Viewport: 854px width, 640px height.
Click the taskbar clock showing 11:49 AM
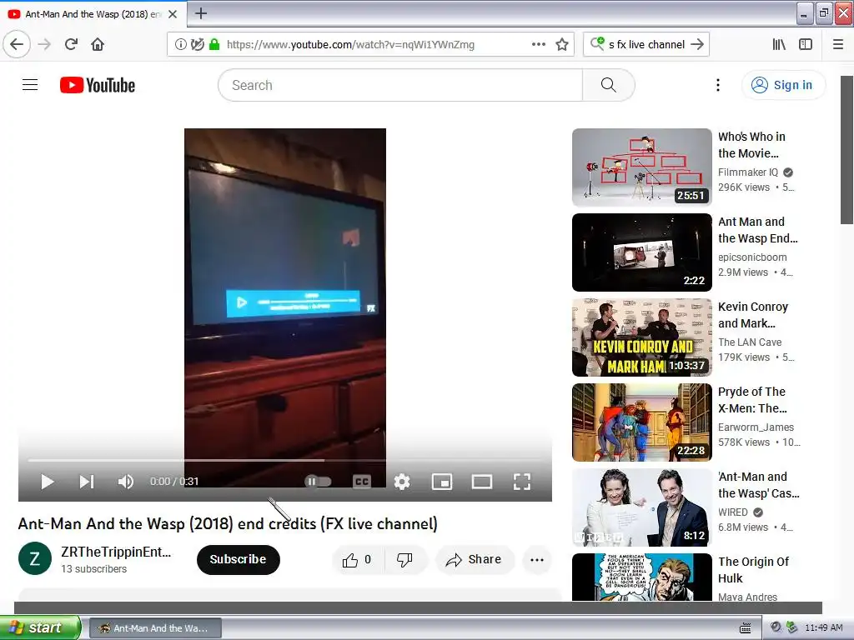[x=823, y=627]
